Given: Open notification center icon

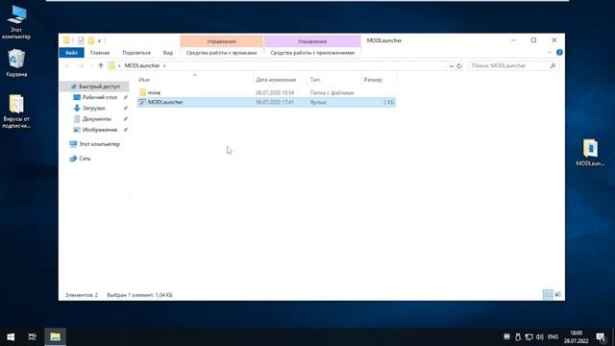Looking at the screenshot, I should tap(601, 337).
